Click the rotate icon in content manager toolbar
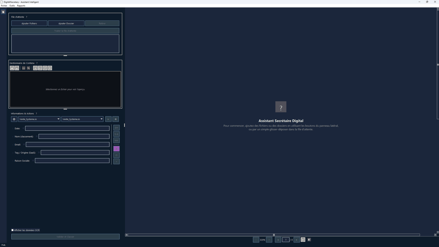 click(45, 68)
